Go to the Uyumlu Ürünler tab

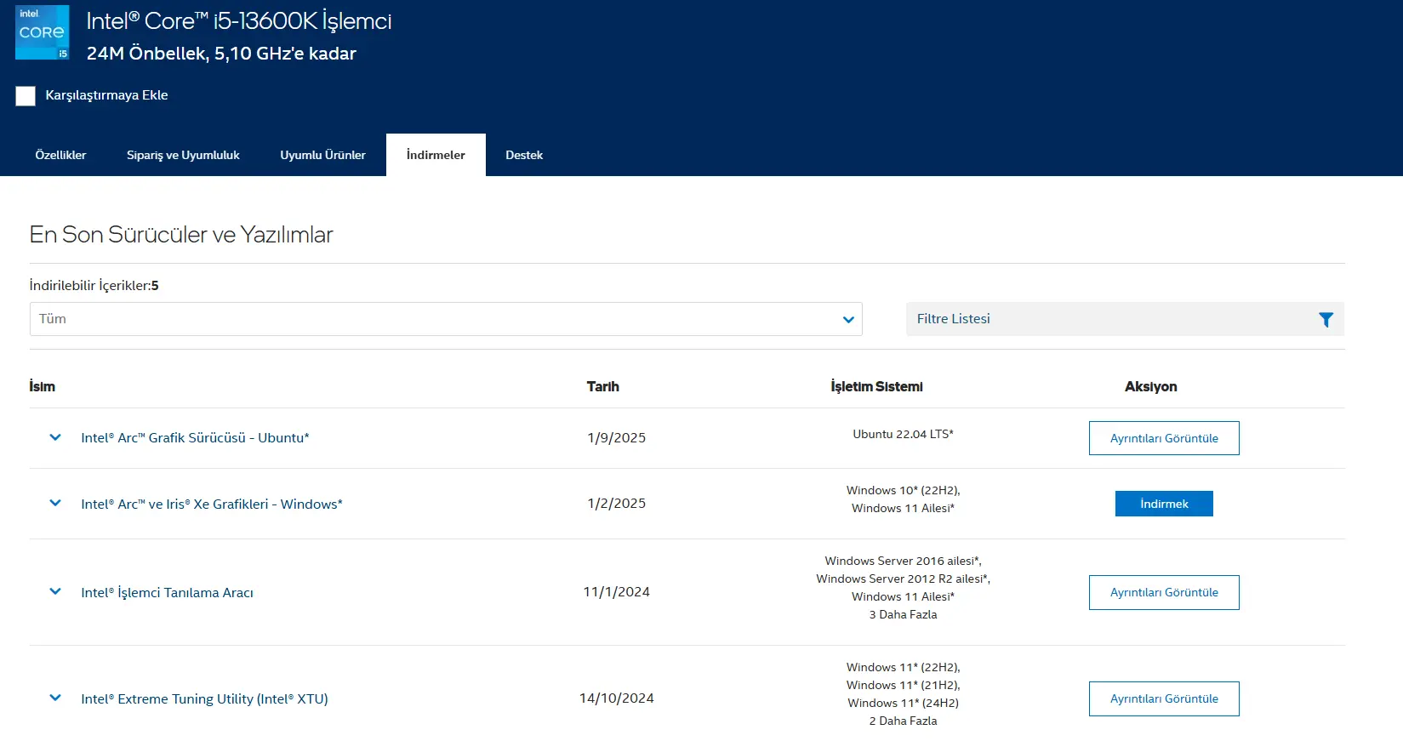[322, 155]
